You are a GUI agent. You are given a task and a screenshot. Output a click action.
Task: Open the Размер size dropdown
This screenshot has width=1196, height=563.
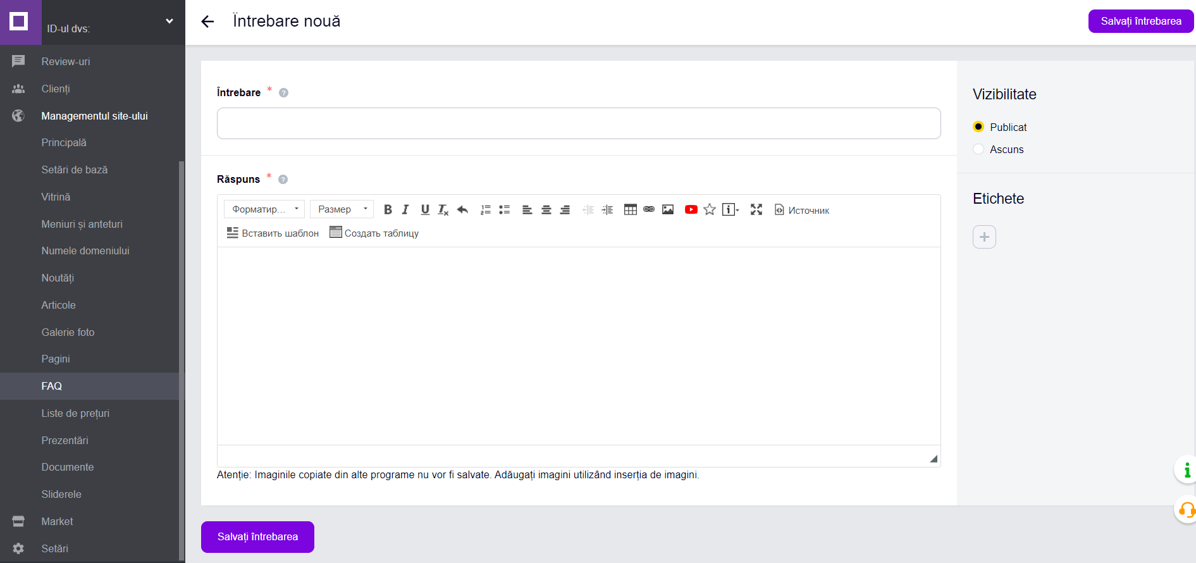pyautogui.click(x=342, y=209)
